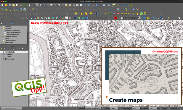Toggle visibility of Gebaeude layer
The width and height of the screenshot is (183, 110).
(4, 52)
